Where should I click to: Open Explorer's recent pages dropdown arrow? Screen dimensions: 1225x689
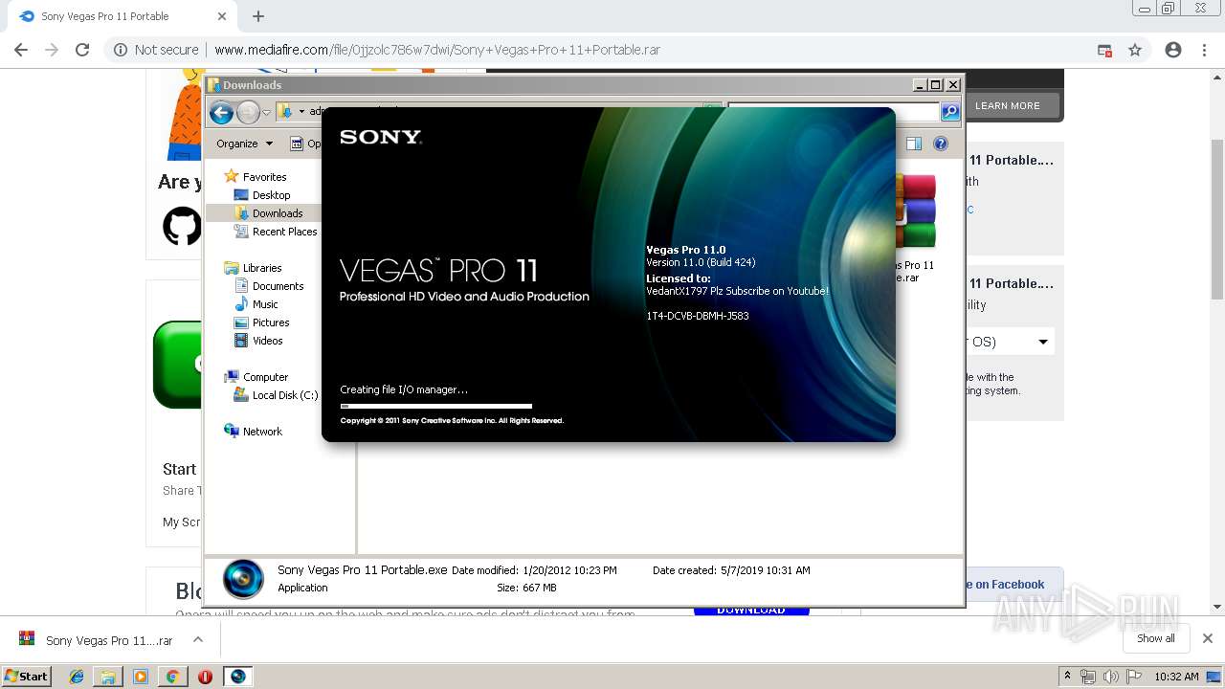pyautogui.click(x=266, y=113)
